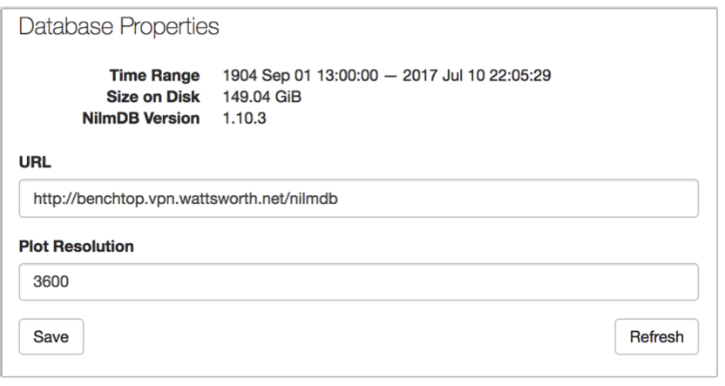
Task: Click the 149.04 GiB size value
Action: coord(262,97)
